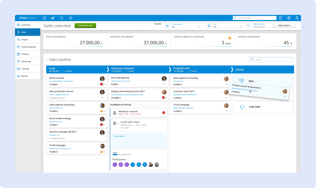
Task: Click the TM participant avatar
Action: tap(145, 165)
